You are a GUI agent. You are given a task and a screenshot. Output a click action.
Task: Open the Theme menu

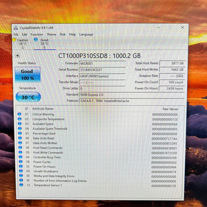[x=51, y=34]
